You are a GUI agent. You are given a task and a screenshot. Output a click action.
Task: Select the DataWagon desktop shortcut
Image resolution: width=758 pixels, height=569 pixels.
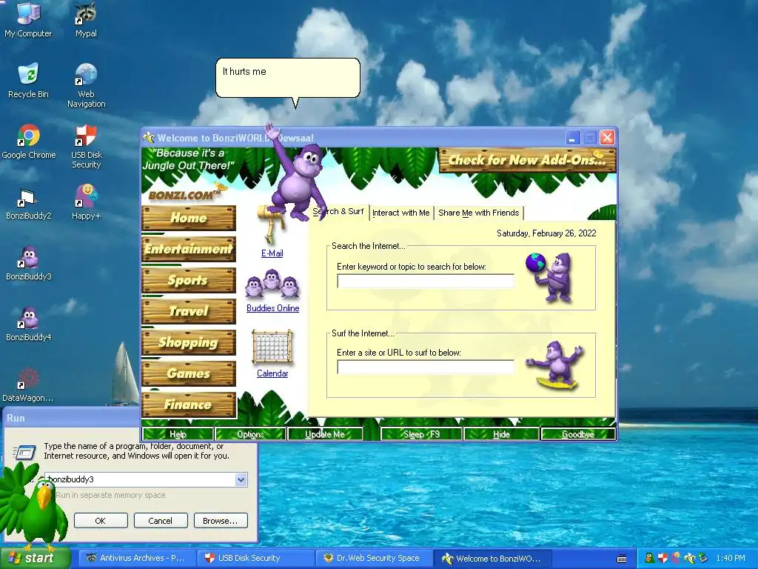(28, 385)
